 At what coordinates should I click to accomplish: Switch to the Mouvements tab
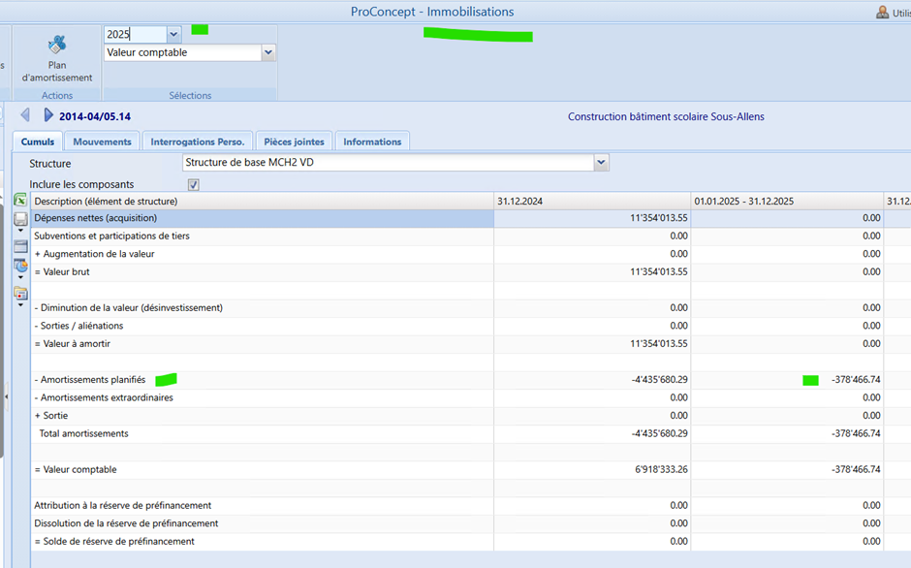tap(102, 142)
